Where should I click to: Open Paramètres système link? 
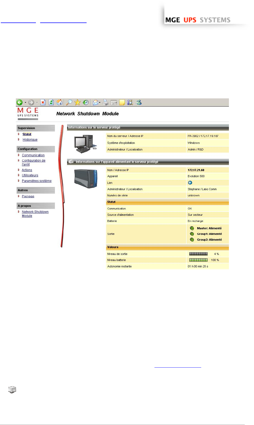[x=37, y=181]
